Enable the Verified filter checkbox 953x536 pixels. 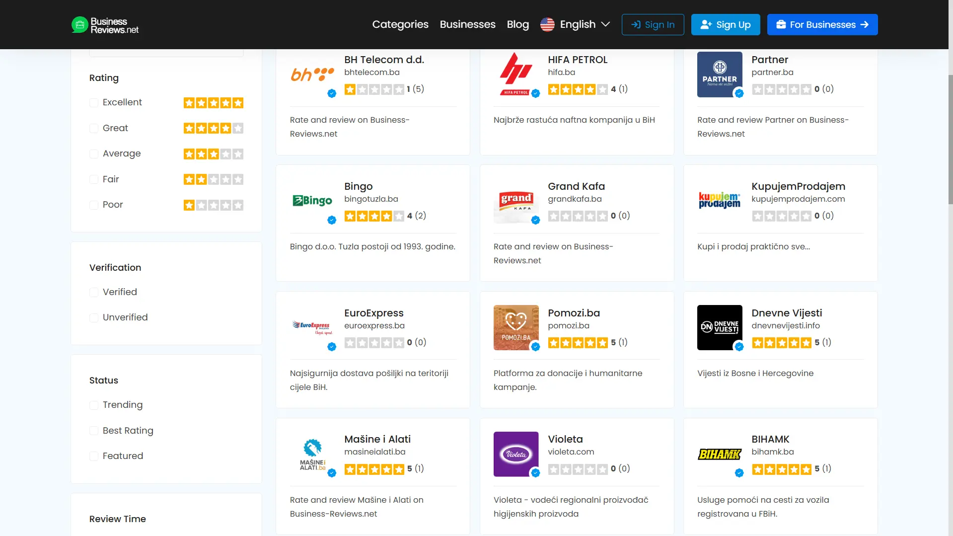pyautogui.click(x=94, y=293)
